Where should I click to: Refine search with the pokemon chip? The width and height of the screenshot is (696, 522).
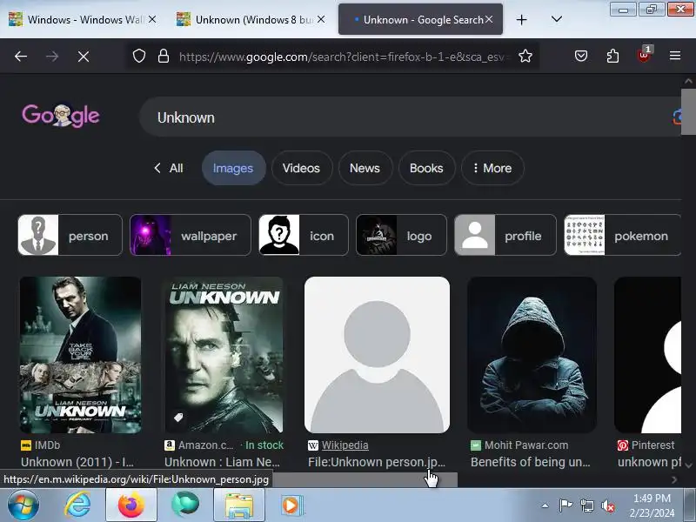[622, 235]
